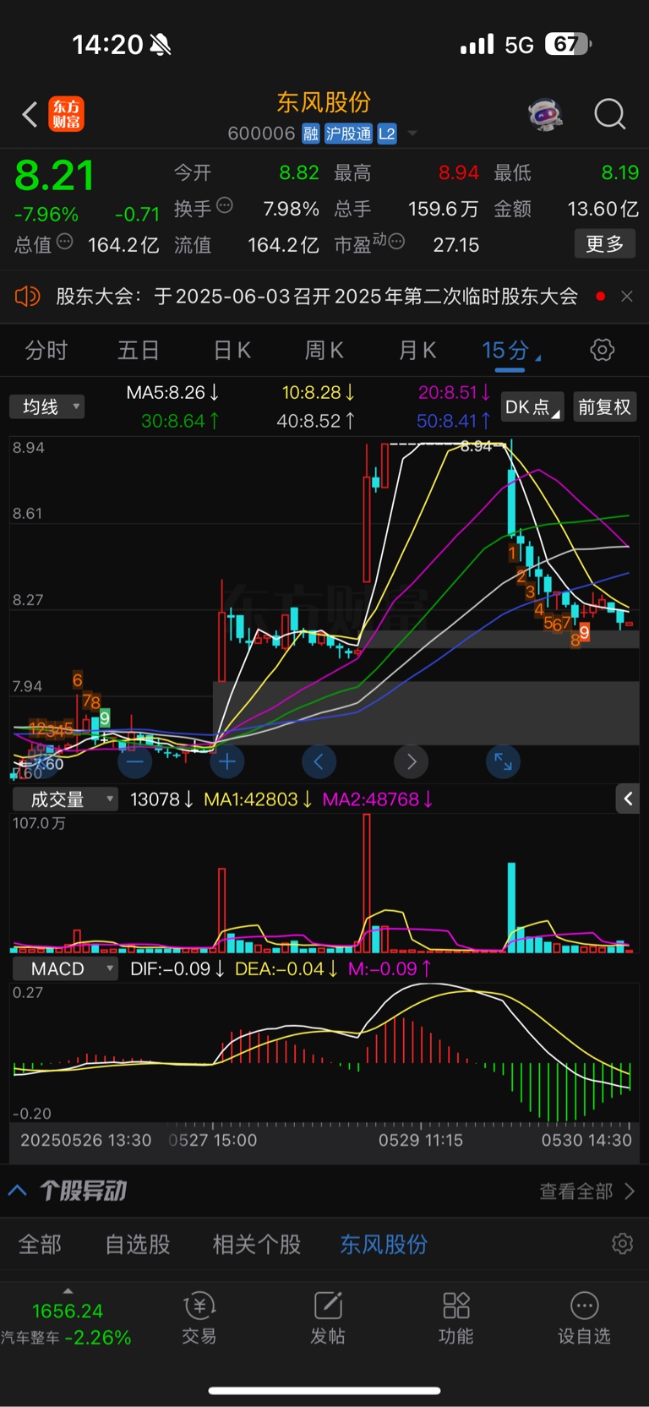
Task: Tap the 20:8.51 moving average value
Action: 455,393
